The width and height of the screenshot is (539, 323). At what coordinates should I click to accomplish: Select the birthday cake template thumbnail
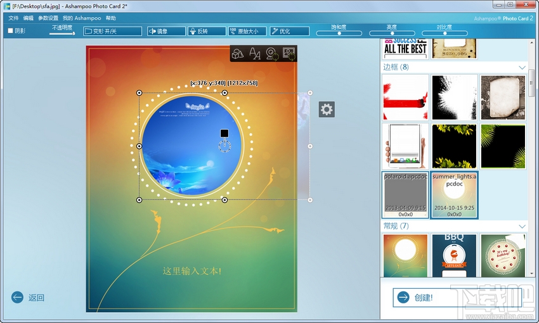[x=503, y=255]
